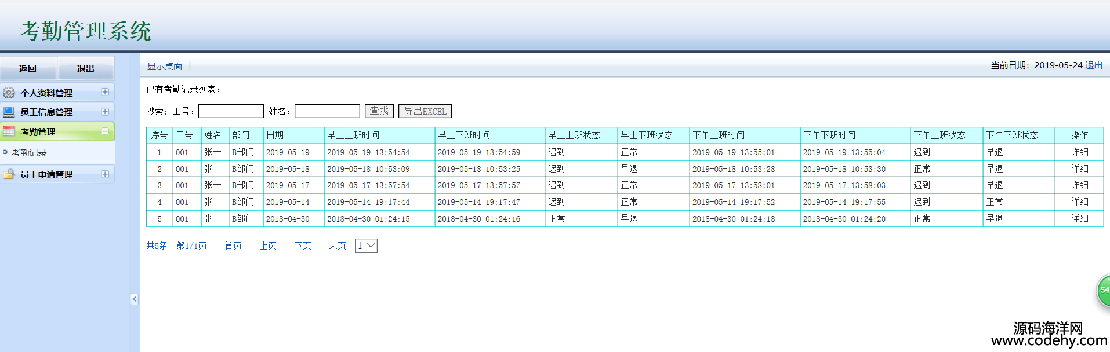The image size is (1110, 352).
Task: Go to 下页 next page
Action: pyautogui.click(x=303, y=246)
